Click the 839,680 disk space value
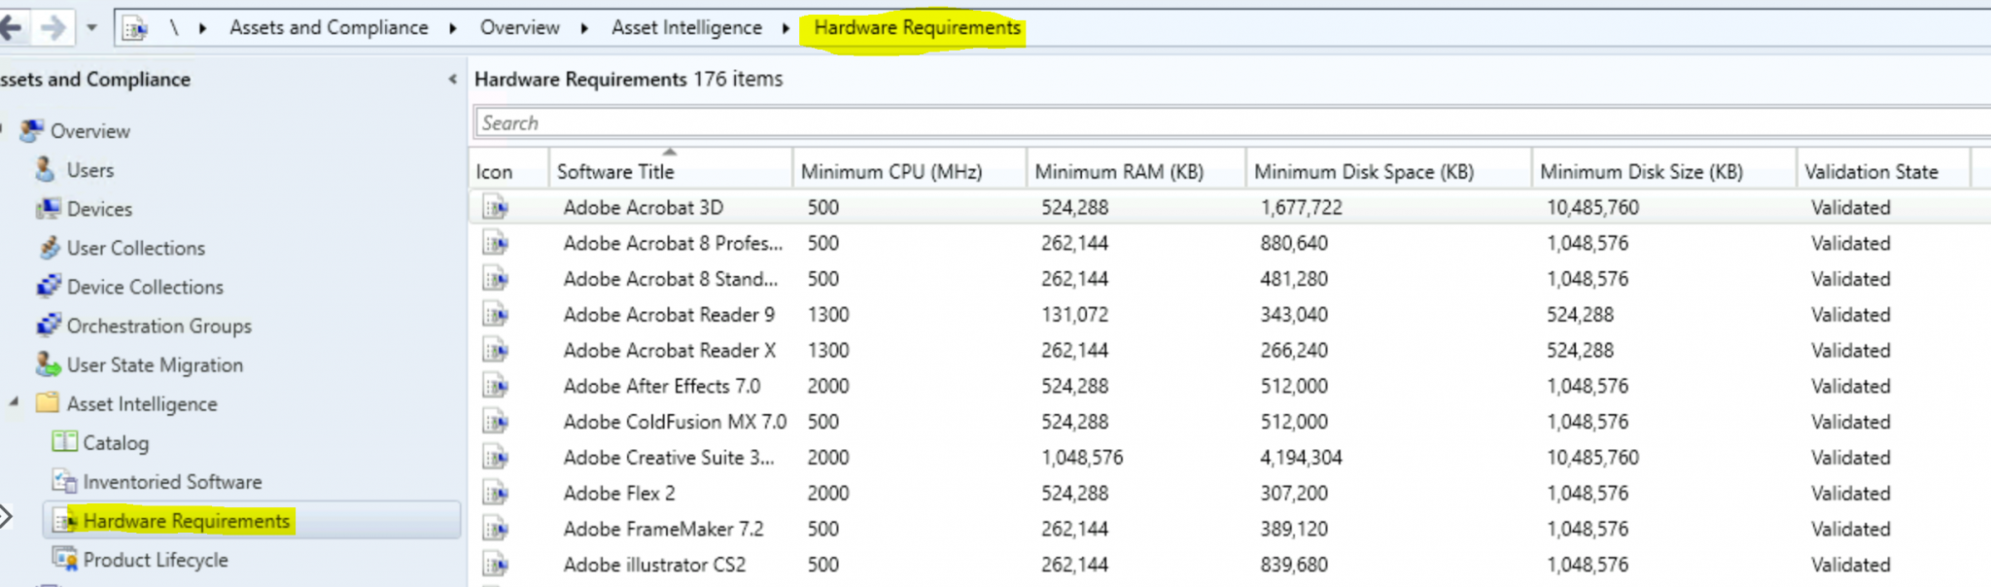The height and width of the screenshot is (587, 1991). [1294, 565]
